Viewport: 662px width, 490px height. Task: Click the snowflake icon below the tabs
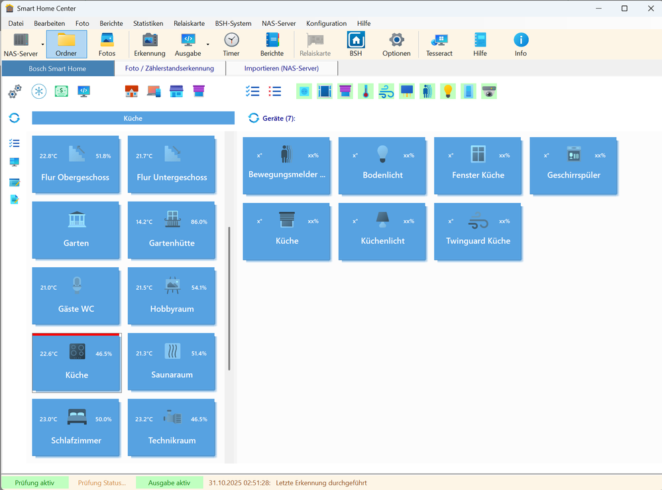(39, 92)
